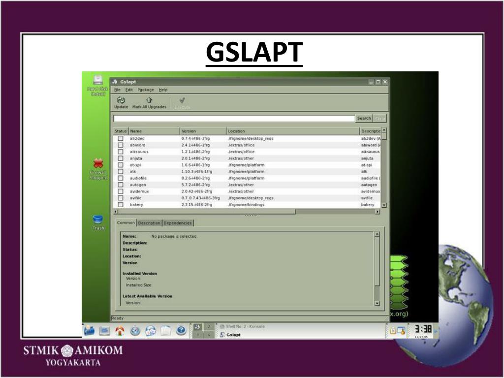The image size is (504, 378).
Task: Switch to the Description tab
Action: pyautogui.click(x=149, y=223)
